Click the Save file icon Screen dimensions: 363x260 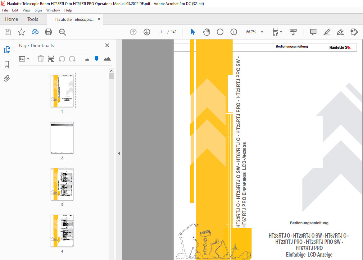8,32
